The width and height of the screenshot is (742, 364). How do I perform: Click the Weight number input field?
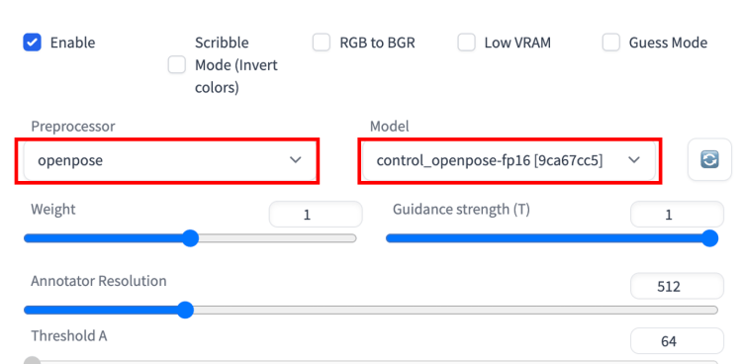point(316,215)
